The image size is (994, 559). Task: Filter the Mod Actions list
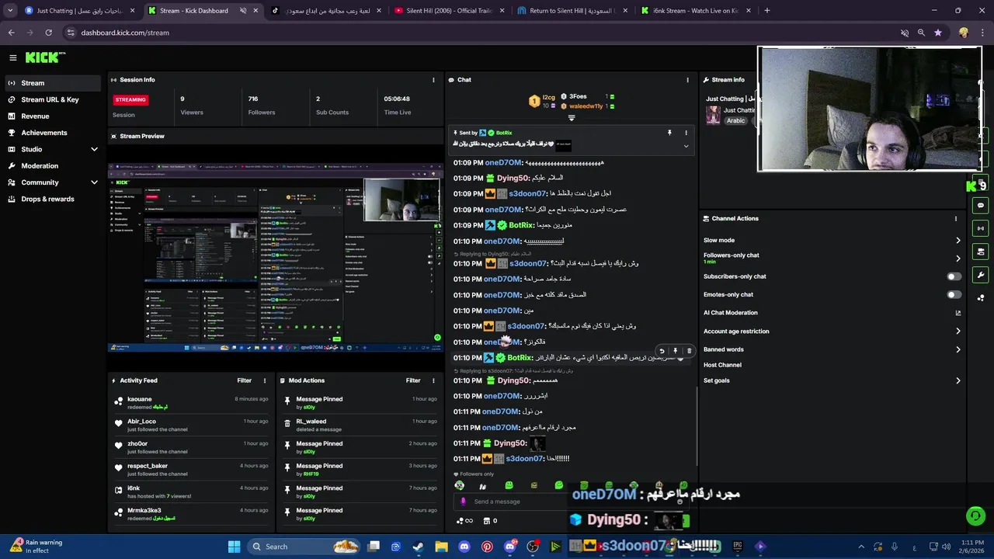pyautogui.click(x=413, y=380)
